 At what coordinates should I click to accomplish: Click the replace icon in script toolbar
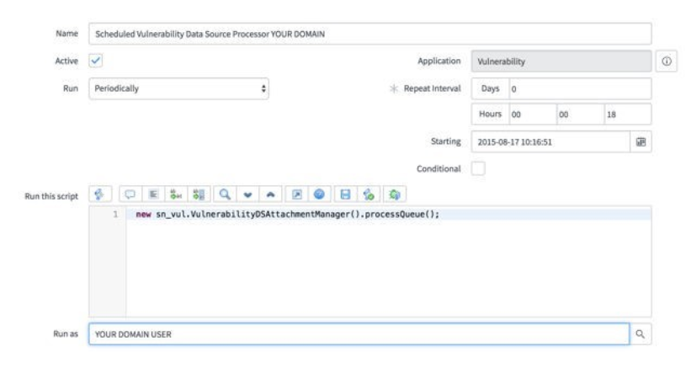[176, 194]
